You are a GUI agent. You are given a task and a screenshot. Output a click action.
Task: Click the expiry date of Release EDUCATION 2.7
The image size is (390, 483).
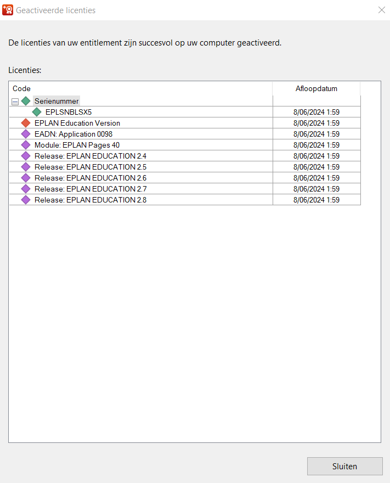(x=316, y=189)
